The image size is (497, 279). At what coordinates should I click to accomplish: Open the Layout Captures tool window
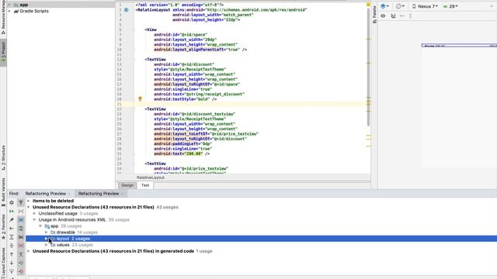click(3, 263)
